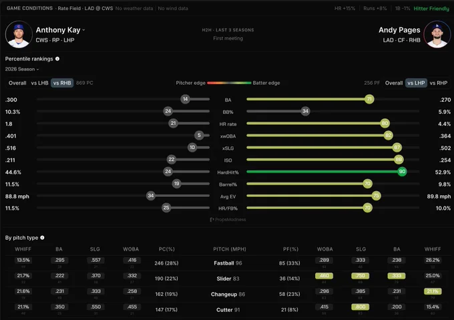Click batter BB% percentile marker 34
This screenshot has height=320, width=454.
[305, 111]
